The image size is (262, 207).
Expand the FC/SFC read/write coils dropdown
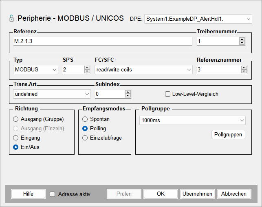pos(143,69)
